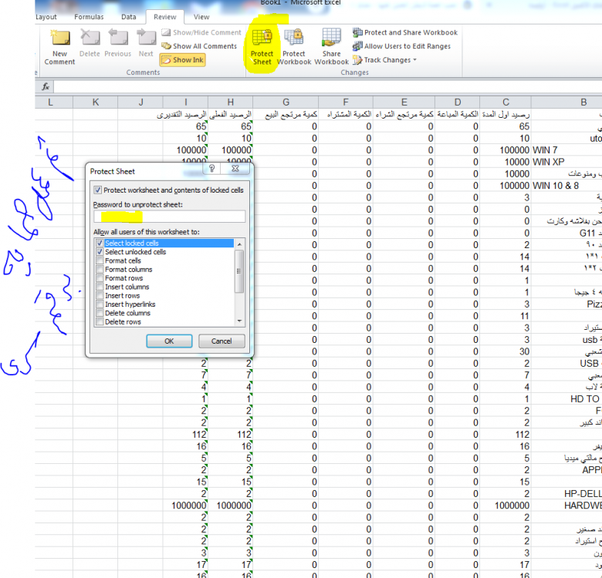602x578 pixels.
Task: Select column H header
Action: (x=230, y=102)
